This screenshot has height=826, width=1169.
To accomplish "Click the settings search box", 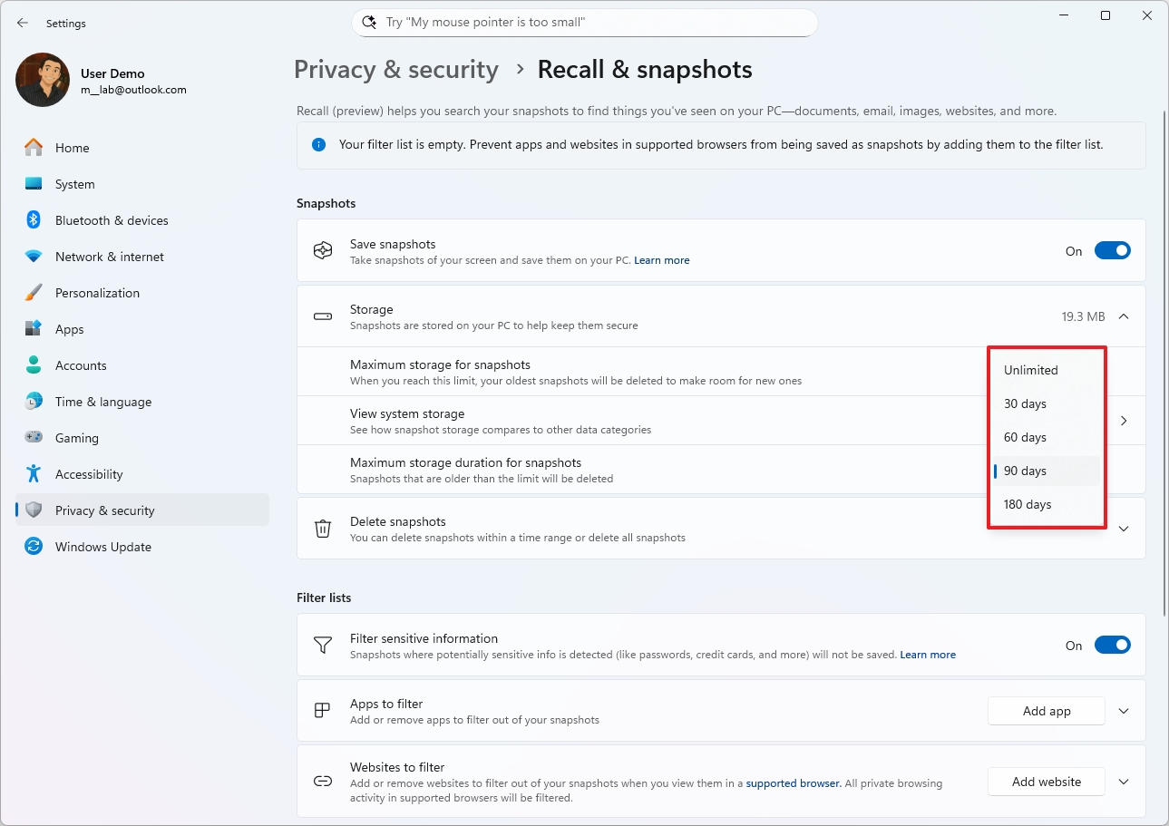I will (584, 23).
